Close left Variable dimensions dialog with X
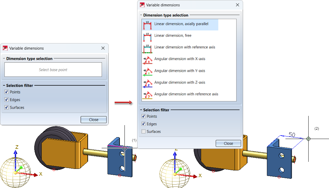Screen dimensions: 329x188 pos(103,48)
